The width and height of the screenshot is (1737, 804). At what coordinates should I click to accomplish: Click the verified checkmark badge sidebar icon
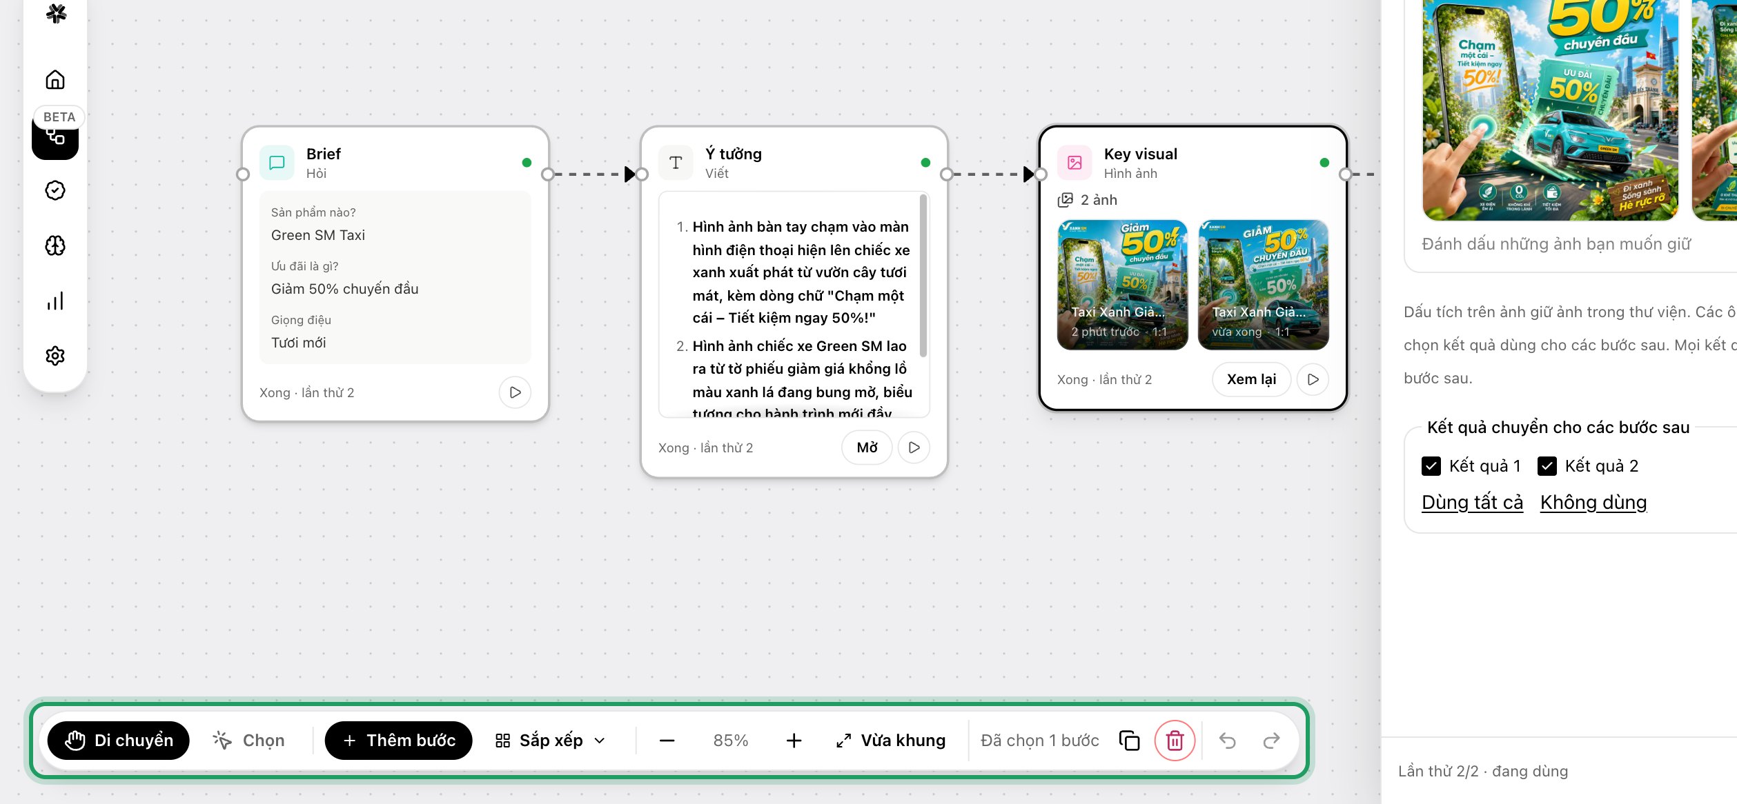point(55,190)
